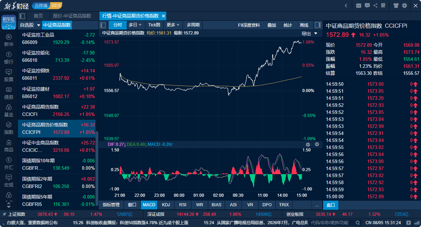Click the search magnifier icon
The height and width of the screenshot is (227, 421).
tap(358, 223)
